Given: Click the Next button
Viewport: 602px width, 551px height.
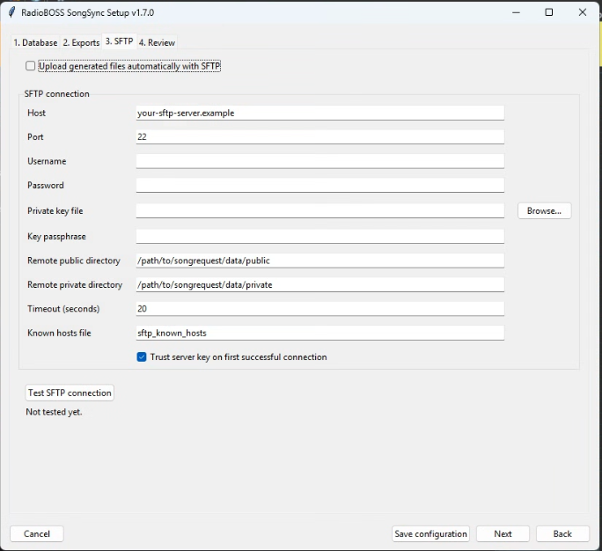Looking at the screenshot, I should [x=503, y=533].
